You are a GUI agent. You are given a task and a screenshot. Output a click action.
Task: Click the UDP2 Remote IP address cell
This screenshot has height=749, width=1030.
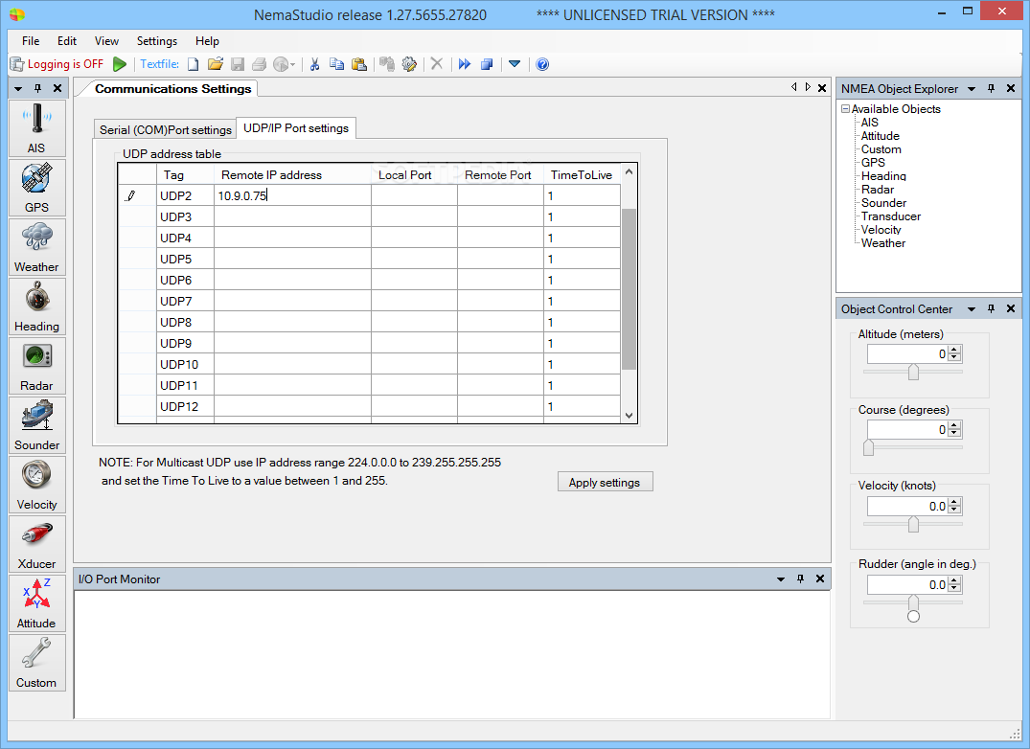coord(293,195)
